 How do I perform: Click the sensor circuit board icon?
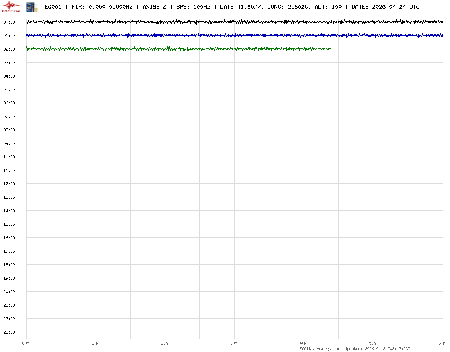point(31,6)
